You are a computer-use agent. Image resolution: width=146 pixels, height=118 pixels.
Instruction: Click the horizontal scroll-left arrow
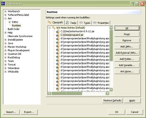(49, 93)
